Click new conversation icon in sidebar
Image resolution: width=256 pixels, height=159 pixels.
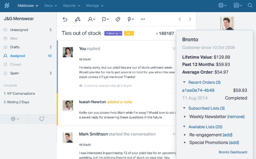coord(42,119)
